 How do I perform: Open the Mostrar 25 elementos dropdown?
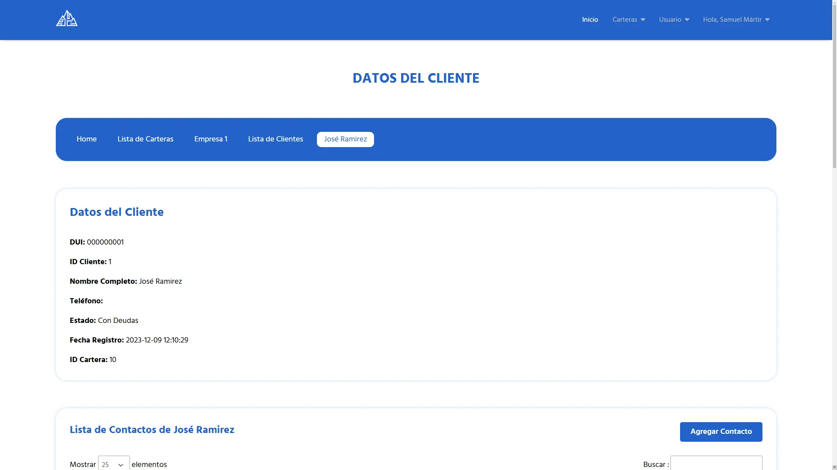click(x=114, y=464)
